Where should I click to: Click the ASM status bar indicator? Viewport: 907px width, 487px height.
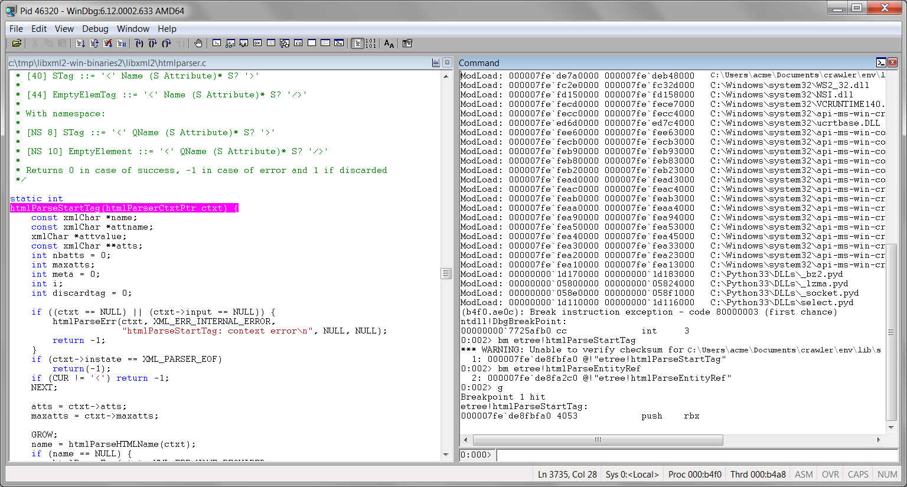[x=804, y=474]
